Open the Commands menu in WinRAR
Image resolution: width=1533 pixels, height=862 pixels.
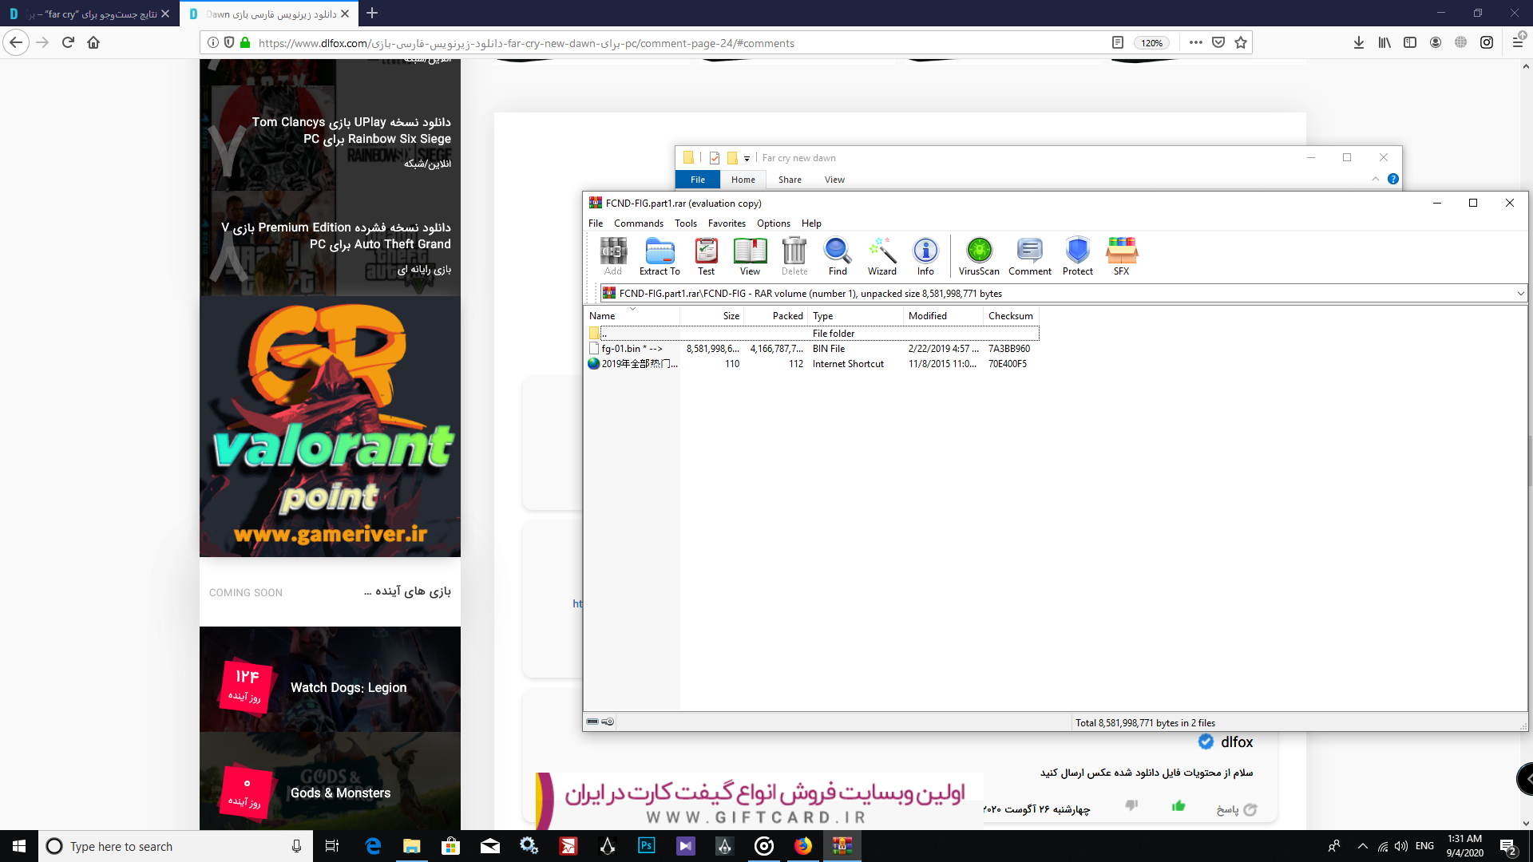[x=638, y=223]
